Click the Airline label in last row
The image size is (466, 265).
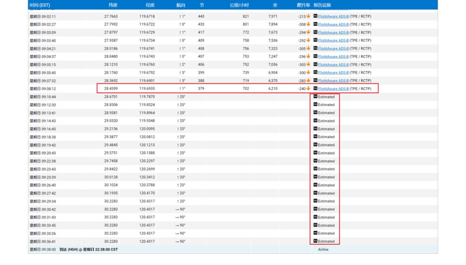[323, 249]
